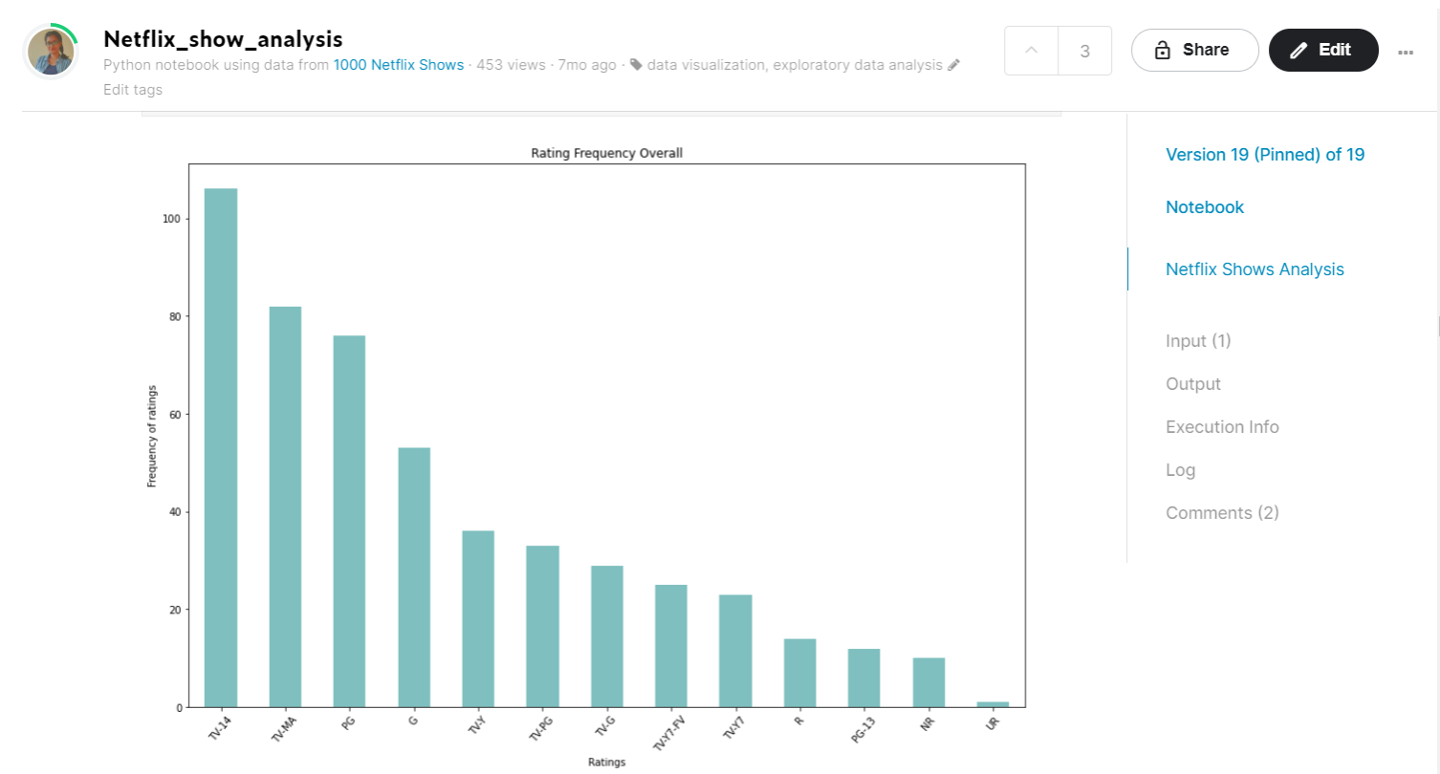This screenshot has width=1440, height=774.
Task: Click the vote count showing 3
Action: [x=1085, y=52]
